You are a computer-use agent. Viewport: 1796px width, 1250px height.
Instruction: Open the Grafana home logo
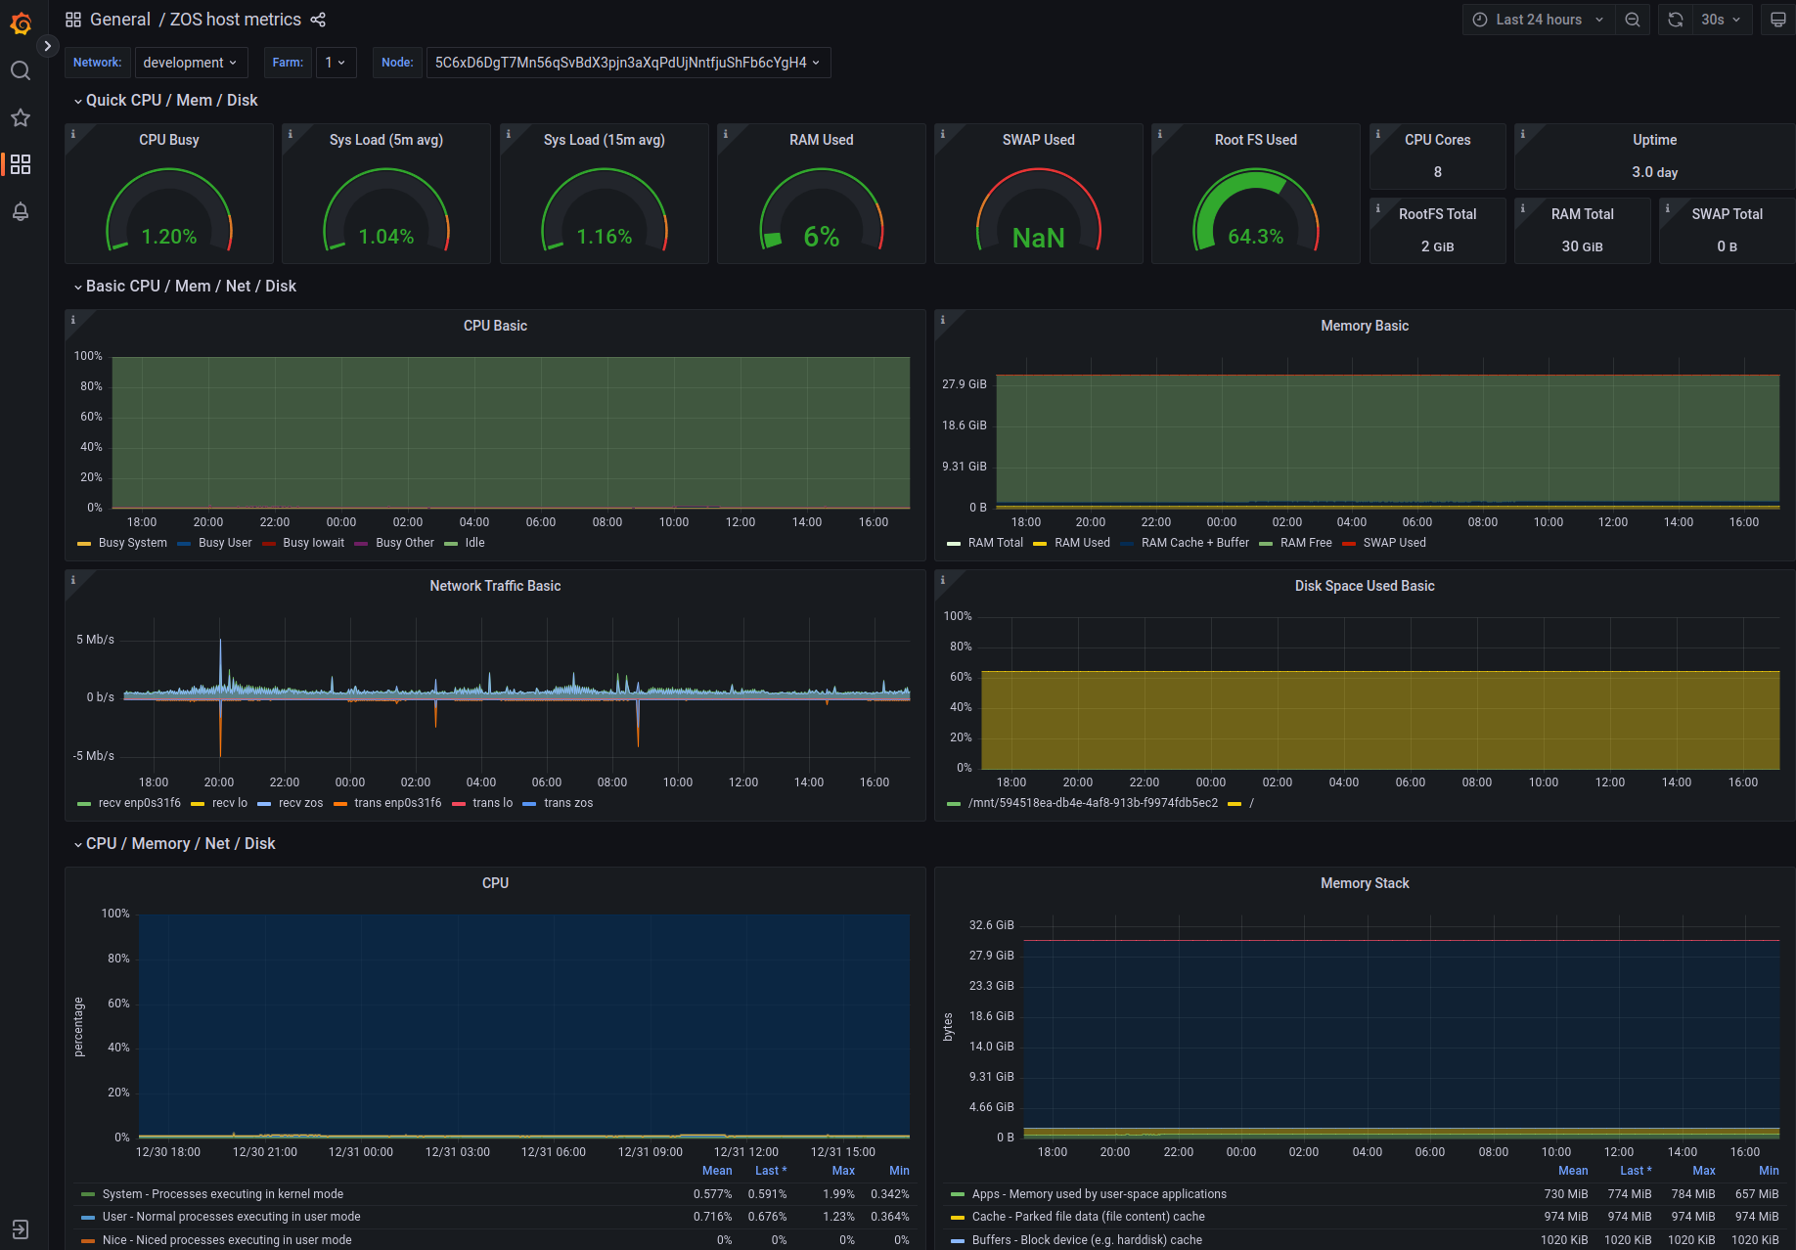(x=21, y=22)
